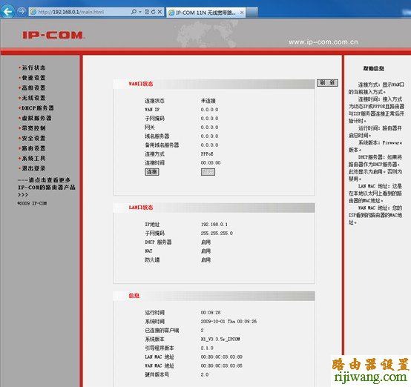Image resolution: width=411 pixels, height=387 pixels.
Task: Follow the IP-COM的路由器产品 >>> link
Action: [47, 187]
